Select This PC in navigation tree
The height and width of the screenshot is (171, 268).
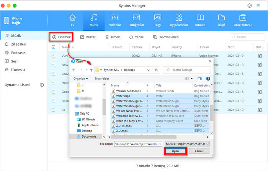(x=82, y=113)
